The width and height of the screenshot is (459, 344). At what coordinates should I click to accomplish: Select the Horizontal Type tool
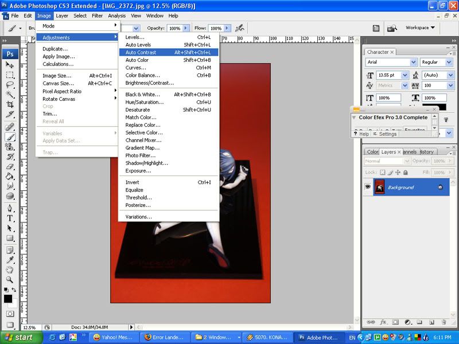10,218
